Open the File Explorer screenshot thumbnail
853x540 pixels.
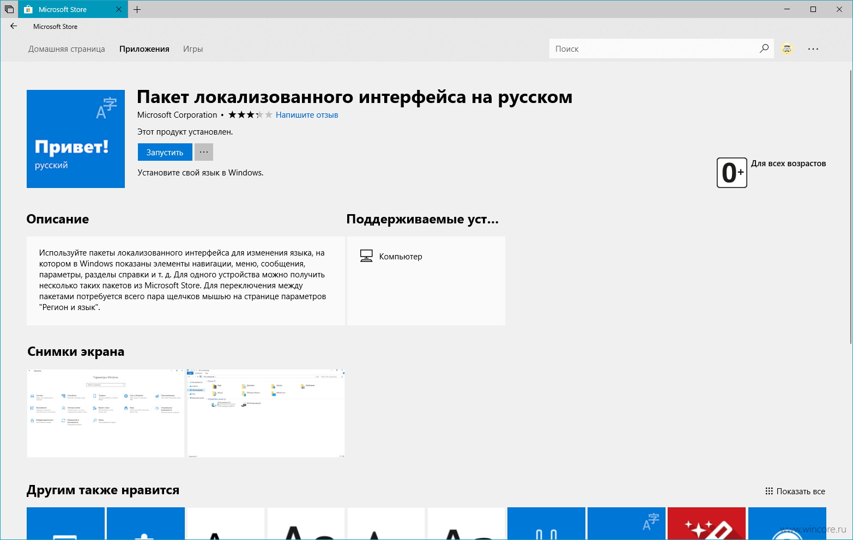coord(266,412)
